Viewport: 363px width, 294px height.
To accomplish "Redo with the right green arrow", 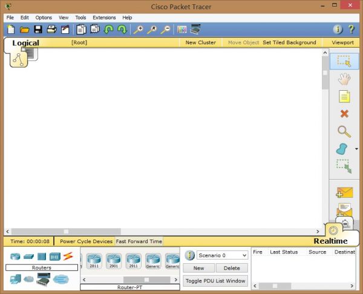I will coord(122,30).
